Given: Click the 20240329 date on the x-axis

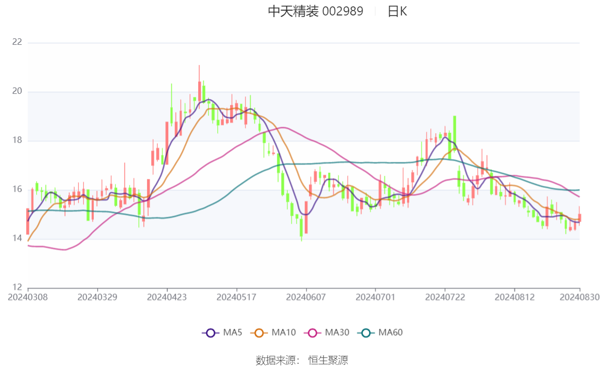Looking at the screenshot, I should 97,297.
